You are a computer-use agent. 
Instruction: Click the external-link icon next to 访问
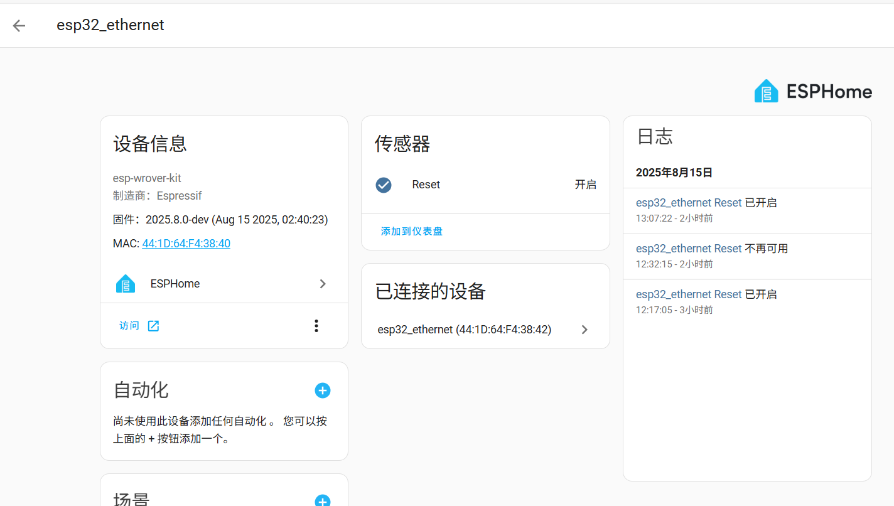click(x=153, y=326)
